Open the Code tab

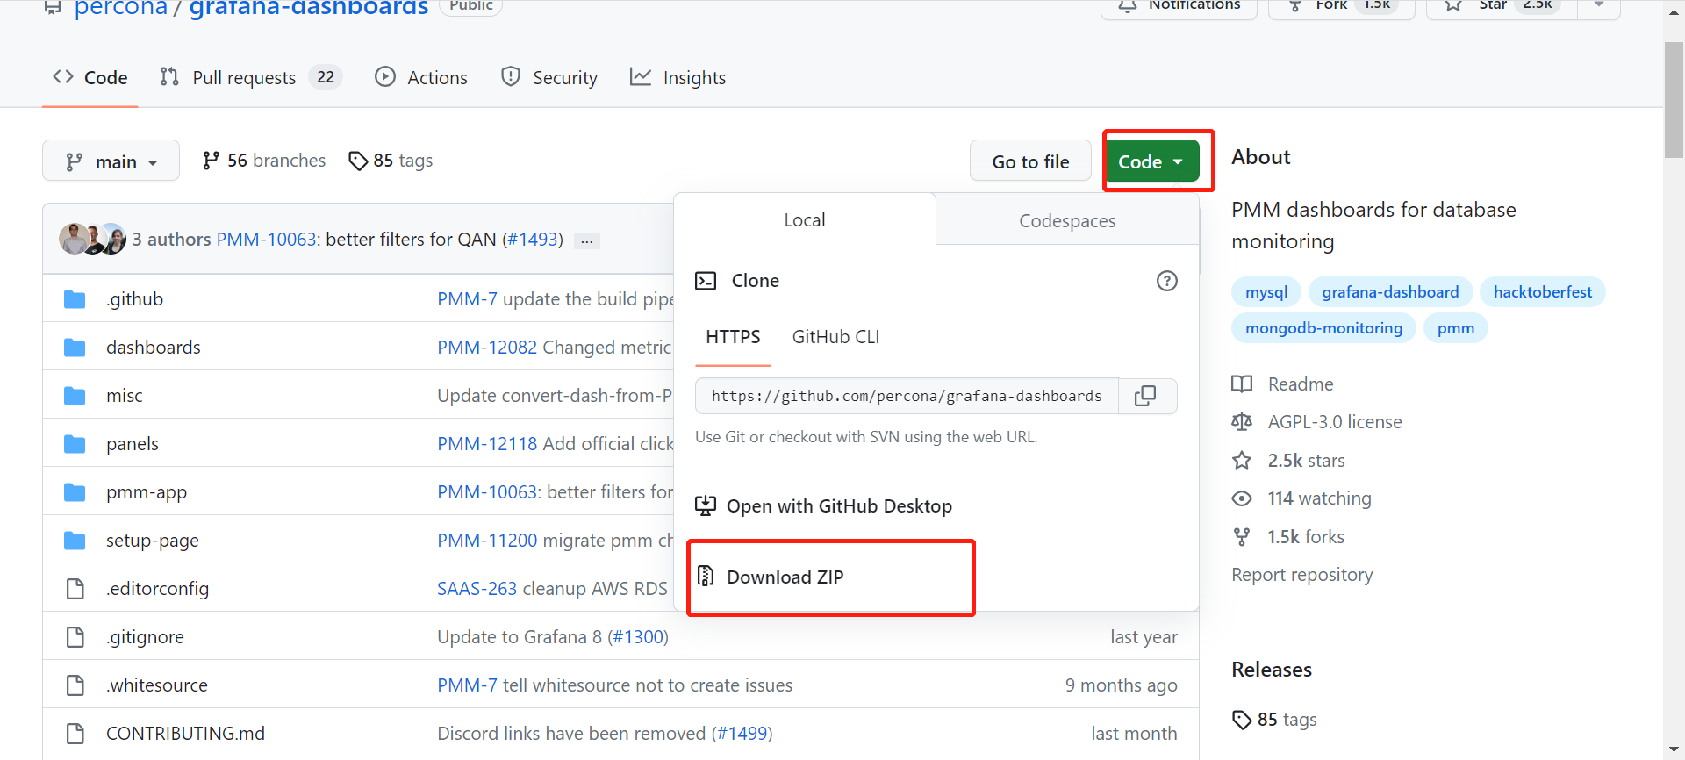90,77
